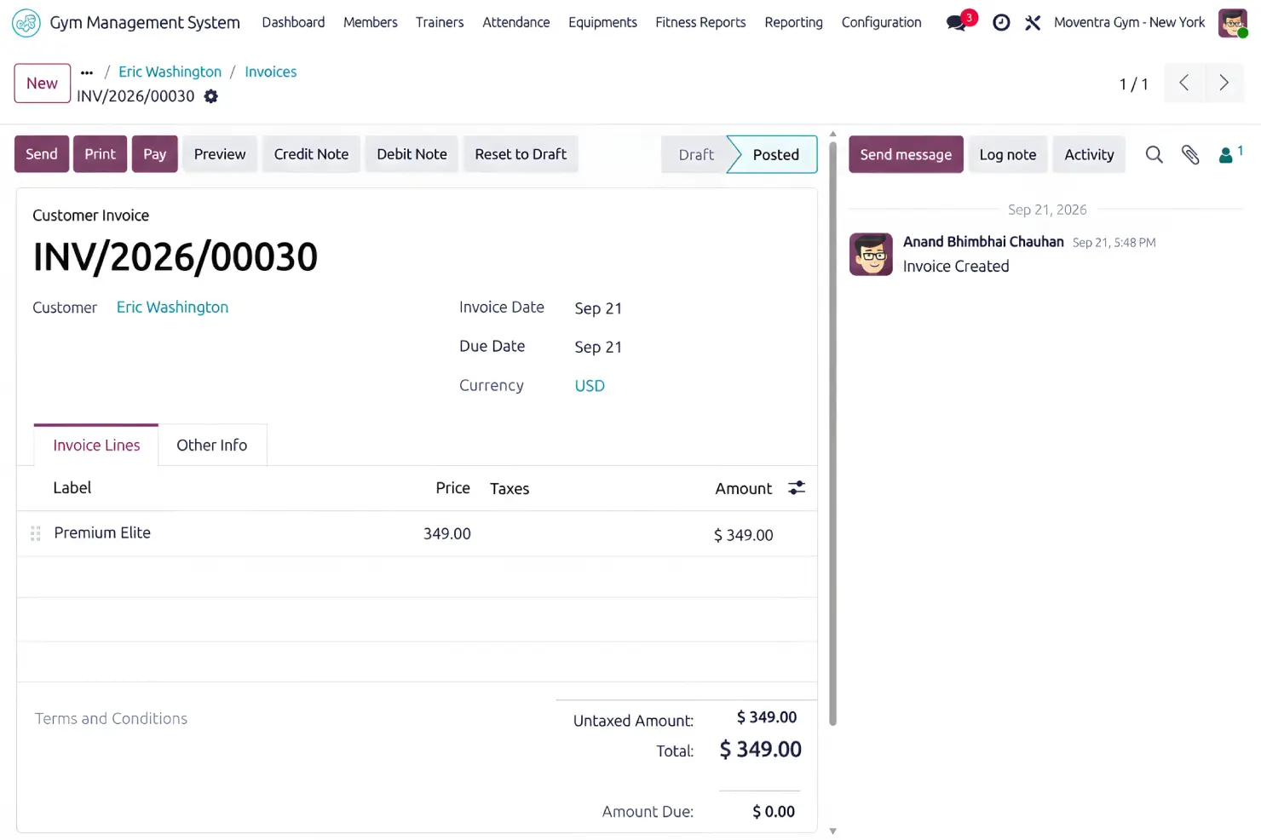Click the pager 1 / 1 counter

click(1133, 83)
